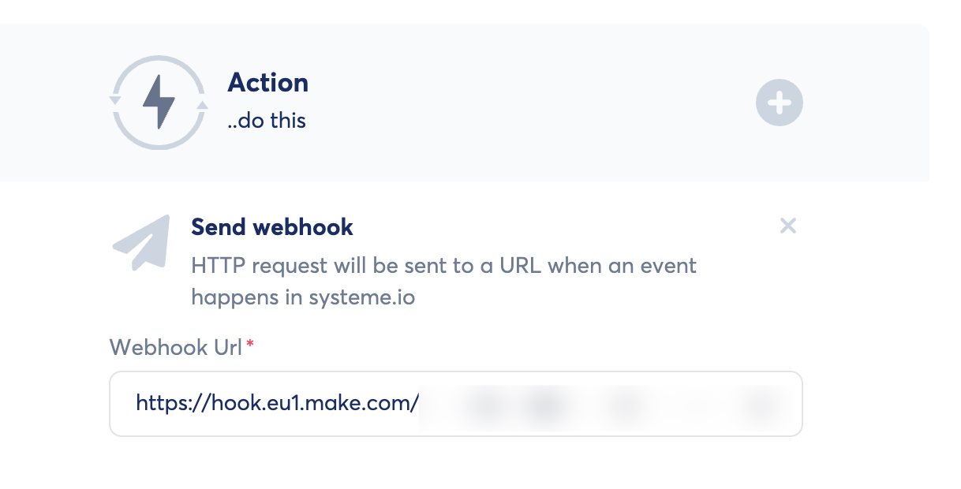Click the "https://" prefix in the field

[163, 404]
